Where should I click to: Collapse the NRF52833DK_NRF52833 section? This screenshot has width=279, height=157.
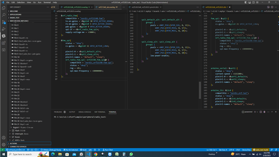click(x=29, y=21)
